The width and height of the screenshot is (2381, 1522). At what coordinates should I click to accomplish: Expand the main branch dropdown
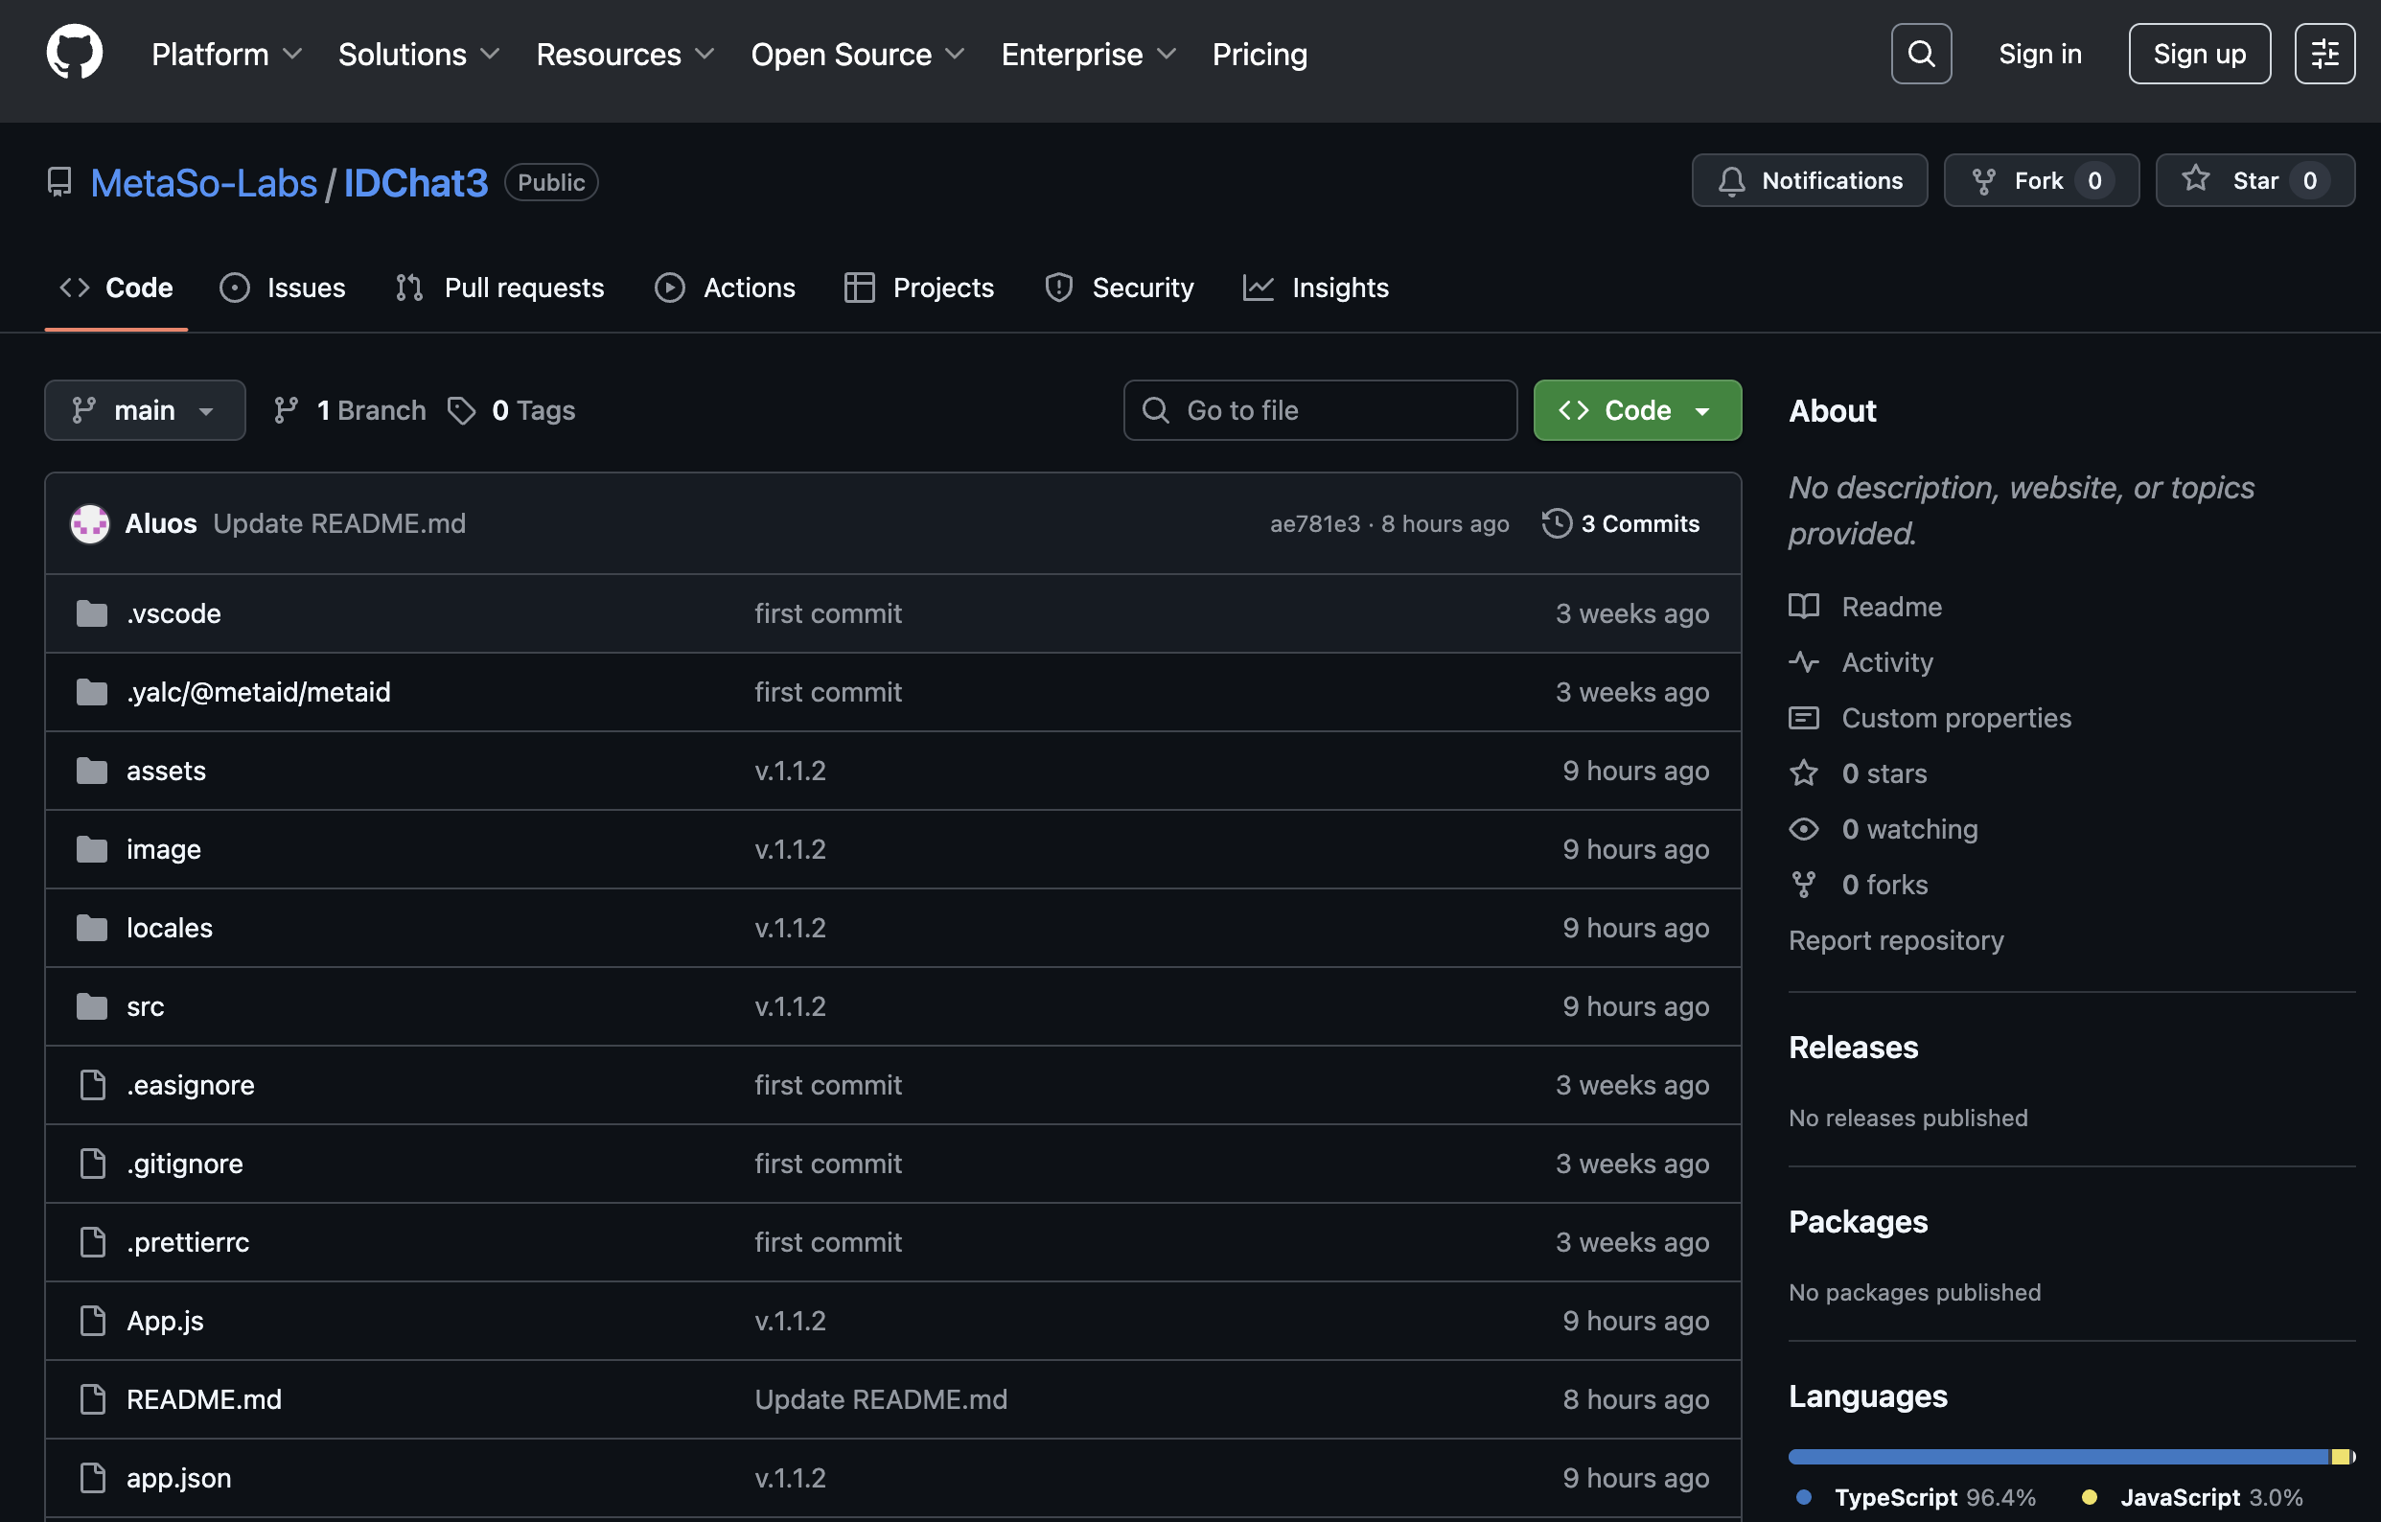click(145, 410)
